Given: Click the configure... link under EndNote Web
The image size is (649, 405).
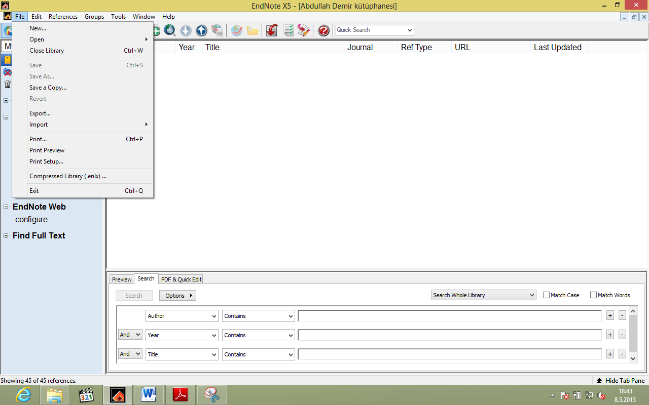Looking at the screenshot, I should click(34, 220).
